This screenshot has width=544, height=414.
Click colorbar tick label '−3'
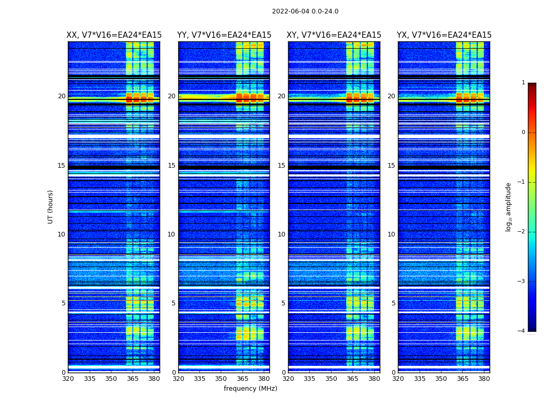(521, 281)
